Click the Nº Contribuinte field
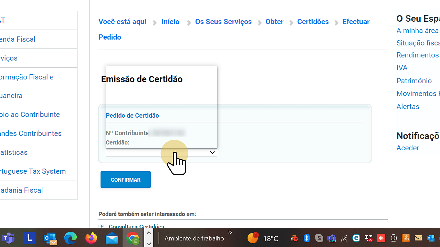440x247 pixels. pos(167,133)
